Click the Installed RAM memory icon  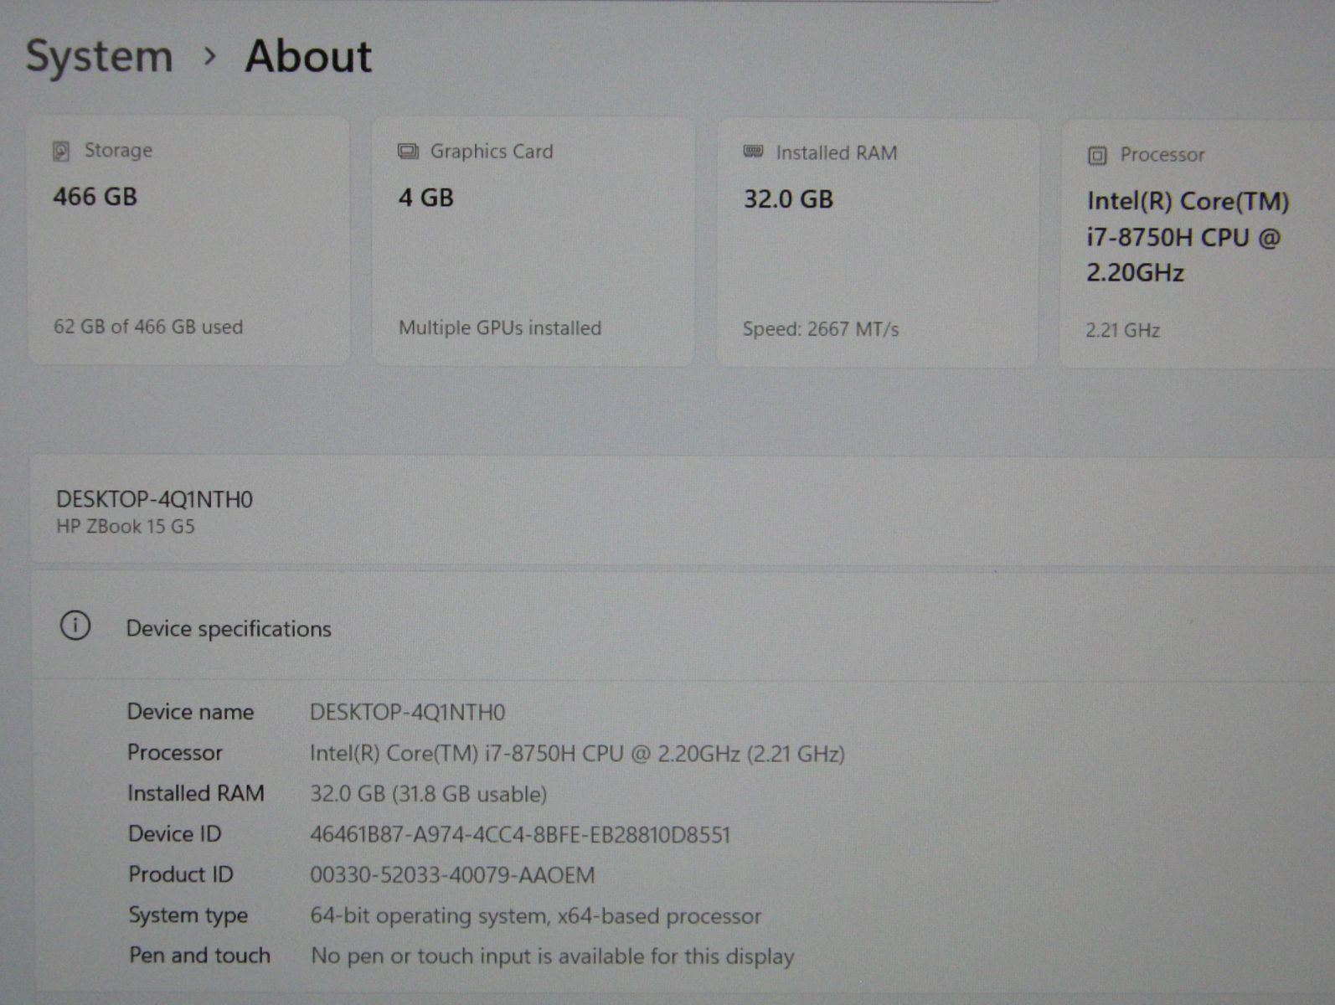753,152
